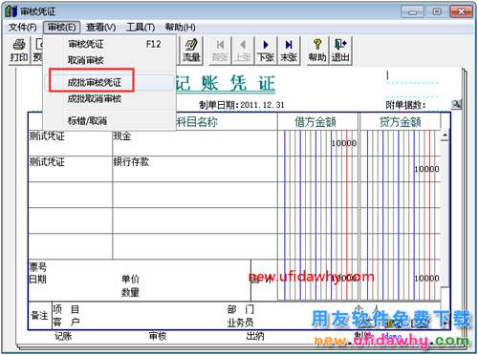This screenshot has height=355, width=478.
Task: Select 成批取消审核 menu entry
Action: point(110,98)
